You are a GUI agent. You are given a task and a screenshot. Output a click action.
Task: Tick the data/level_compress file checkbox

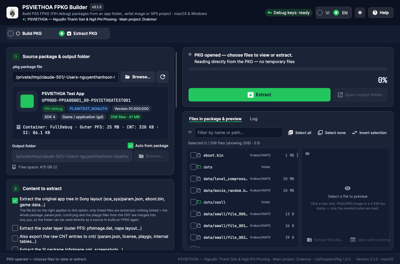pos(194,179)
